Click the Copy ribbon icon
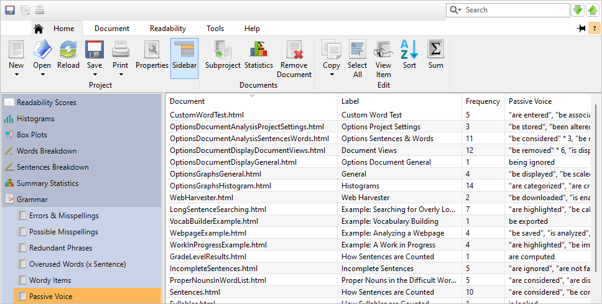Image resolution: width=602 pixels, height=304 pixels. (x=331, y=50)
